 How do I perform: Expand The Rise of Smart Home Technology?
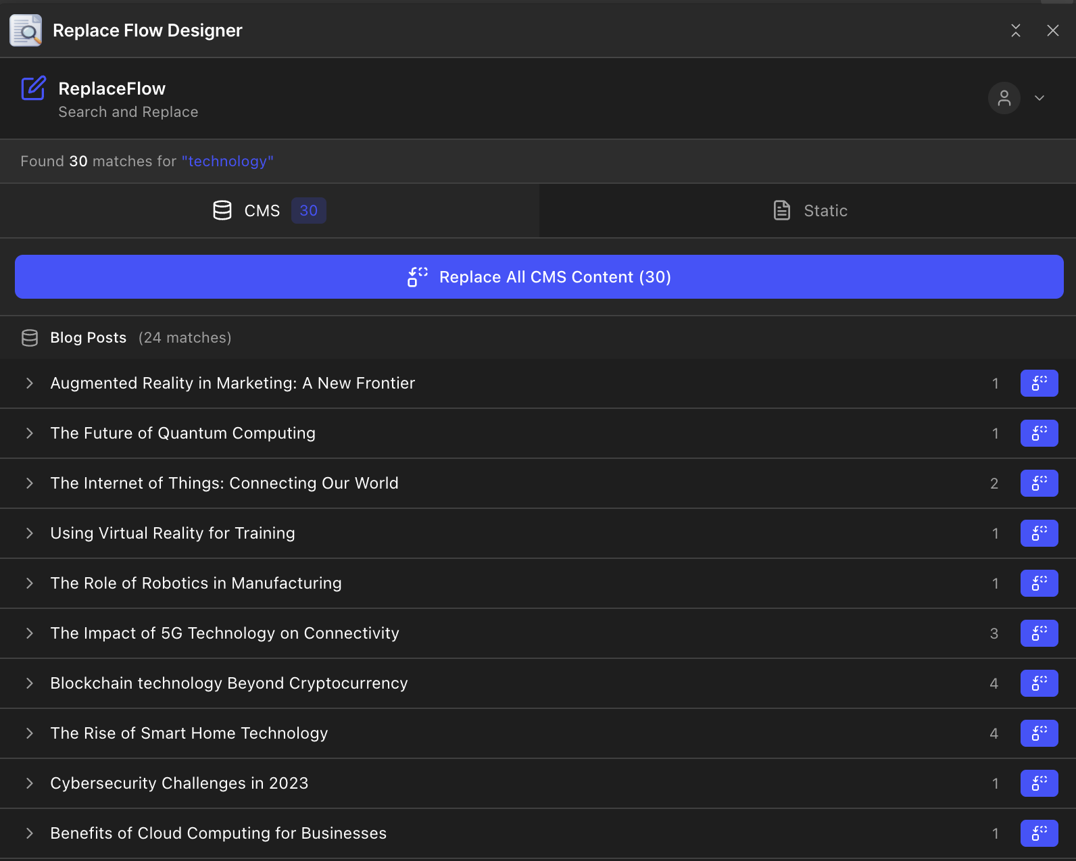click(x=29, y=733)
